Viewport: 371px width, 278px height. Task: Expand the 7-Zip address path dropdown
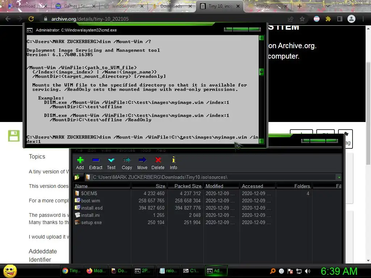click(339, 177)
